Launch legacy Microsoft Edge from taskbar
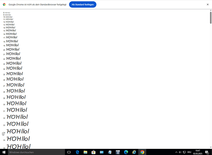Image resolution: width=212 pixels, height=155 pixels. click(77, 152)
